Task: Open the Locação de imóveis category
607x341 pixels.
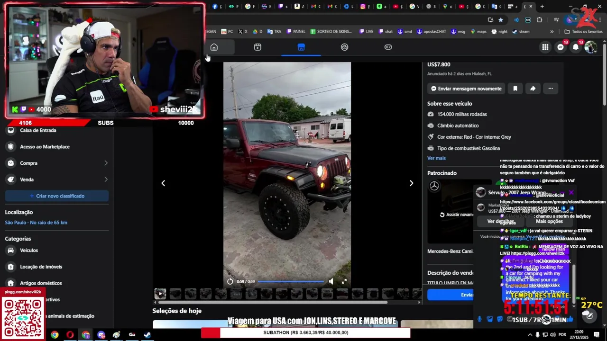Action: (57, 267)
